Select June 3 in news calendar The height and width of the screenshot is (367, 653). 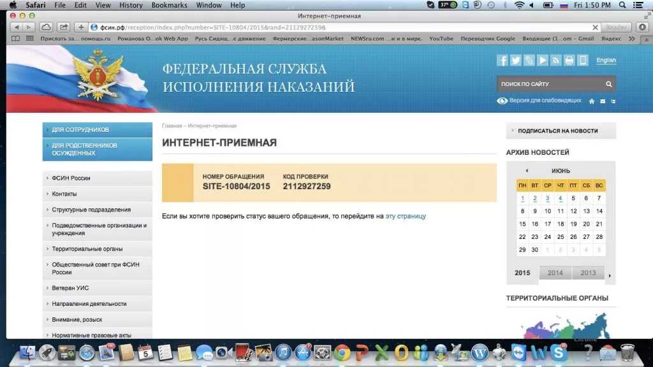pyautogui.click(x=548, y=199)
